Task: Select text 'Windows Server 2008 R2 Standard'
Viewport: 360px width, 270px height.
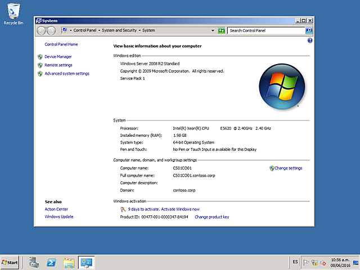Action: point(150,64)
